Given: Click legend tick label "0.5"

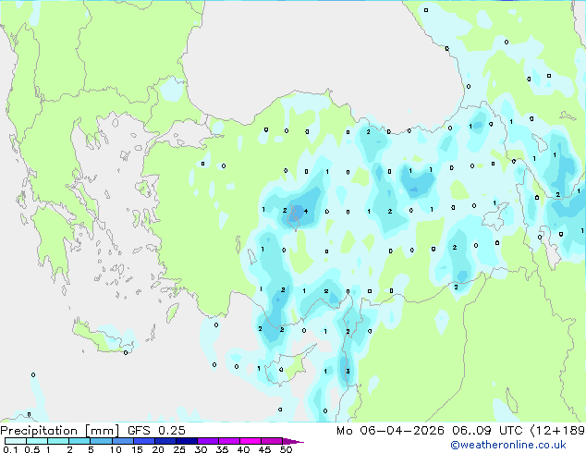Looking at the screenshot, I should (x=31, y=449).
